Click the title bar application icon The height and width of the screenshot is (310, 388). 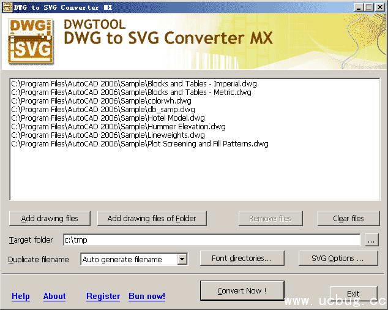point(7,7)
